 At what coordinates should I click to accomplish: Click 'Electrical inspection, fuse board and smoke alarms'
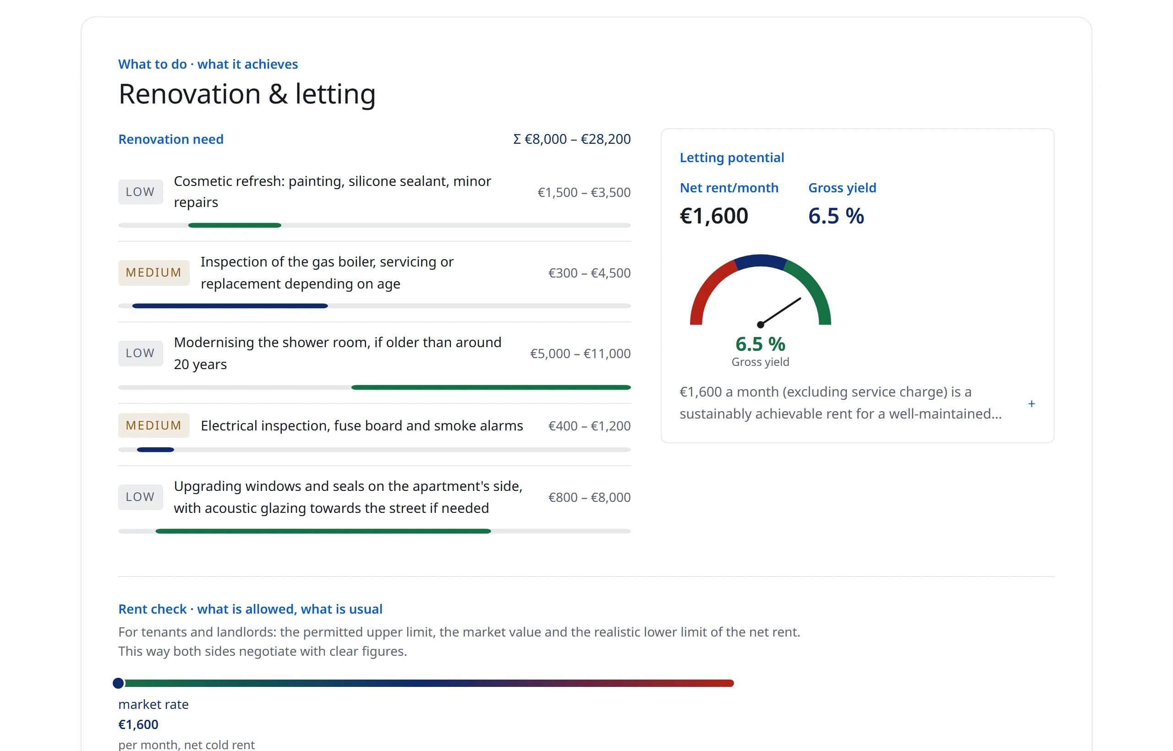(362, 426)
